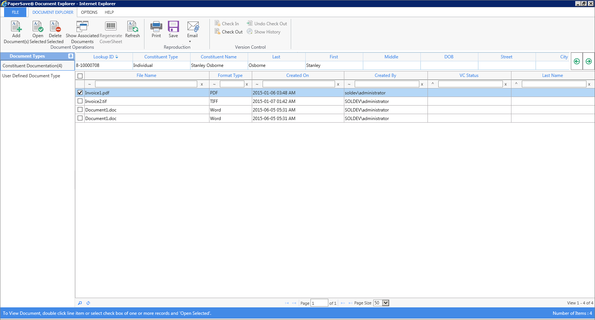Screen dimensions: 595x320
Task: Click the Regenerate CoverSheet barcode icon
Action: click(111, 26)
